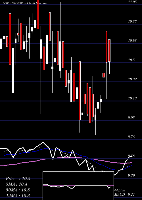Click inside the MACD inset chart
The width and height of the screenshot is (142, 200).
(78, 186)
